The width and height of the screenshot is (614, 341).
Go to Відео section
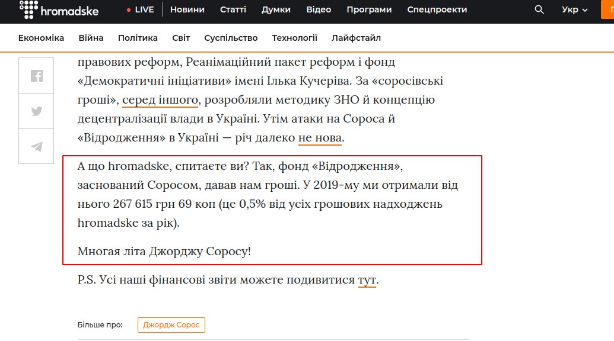point(319,9)
